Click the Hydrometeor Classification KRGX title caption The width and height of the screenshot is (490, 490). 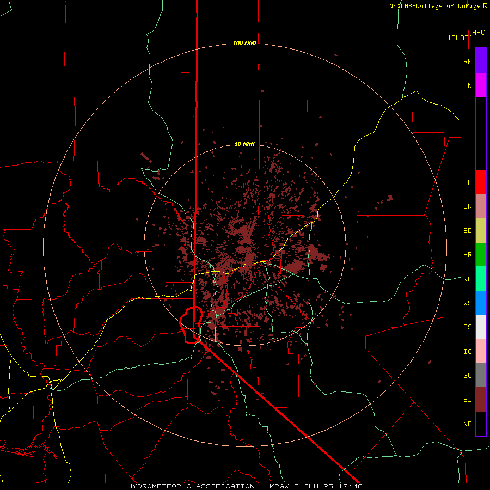244,486
